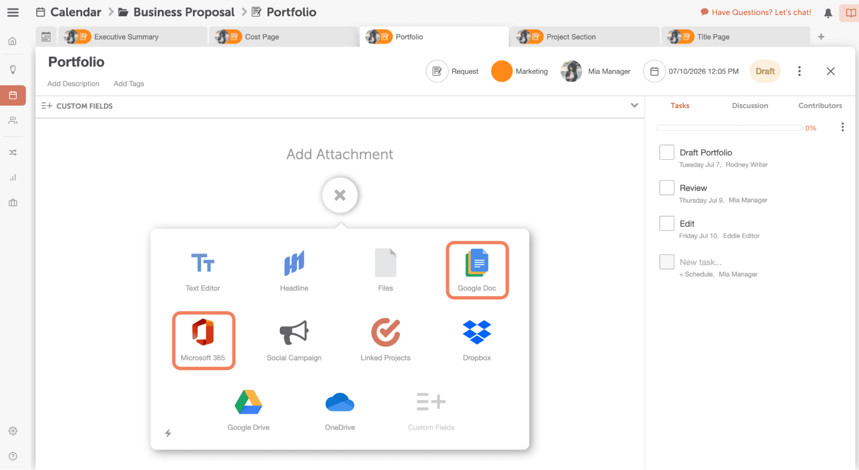Image resolution: width=859 pixels, height=470 pixels.
Task: Open the Text Editor attachment option
Action: [x=202, y=270]
